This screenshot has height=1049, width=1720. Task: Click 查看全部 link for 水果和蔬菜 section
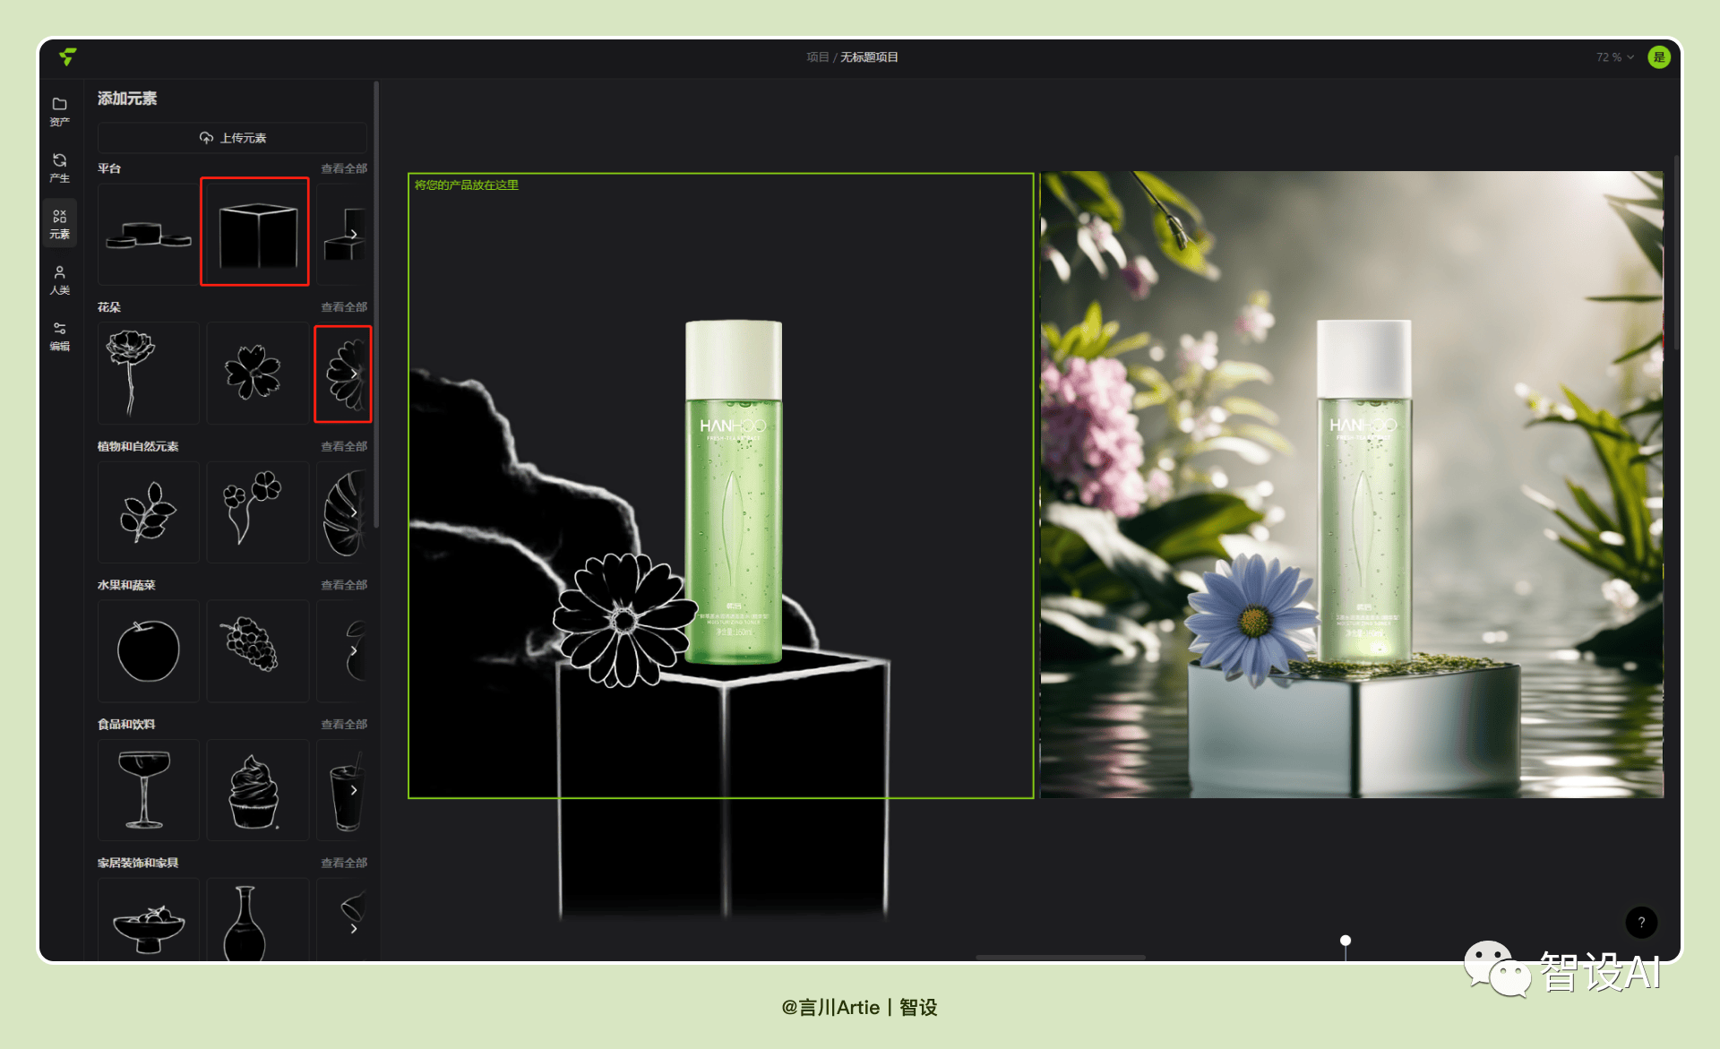pos(344,585)
